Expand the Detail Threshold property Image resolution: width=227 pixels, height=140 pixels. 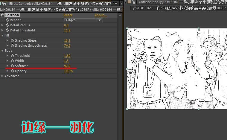point(2,30)
